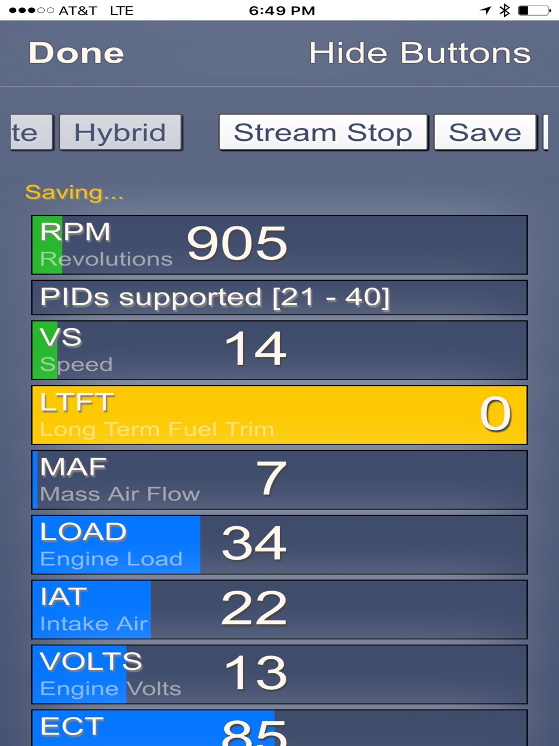
Task: Tap the battery icon in status bar
Action: pos(534,10)
